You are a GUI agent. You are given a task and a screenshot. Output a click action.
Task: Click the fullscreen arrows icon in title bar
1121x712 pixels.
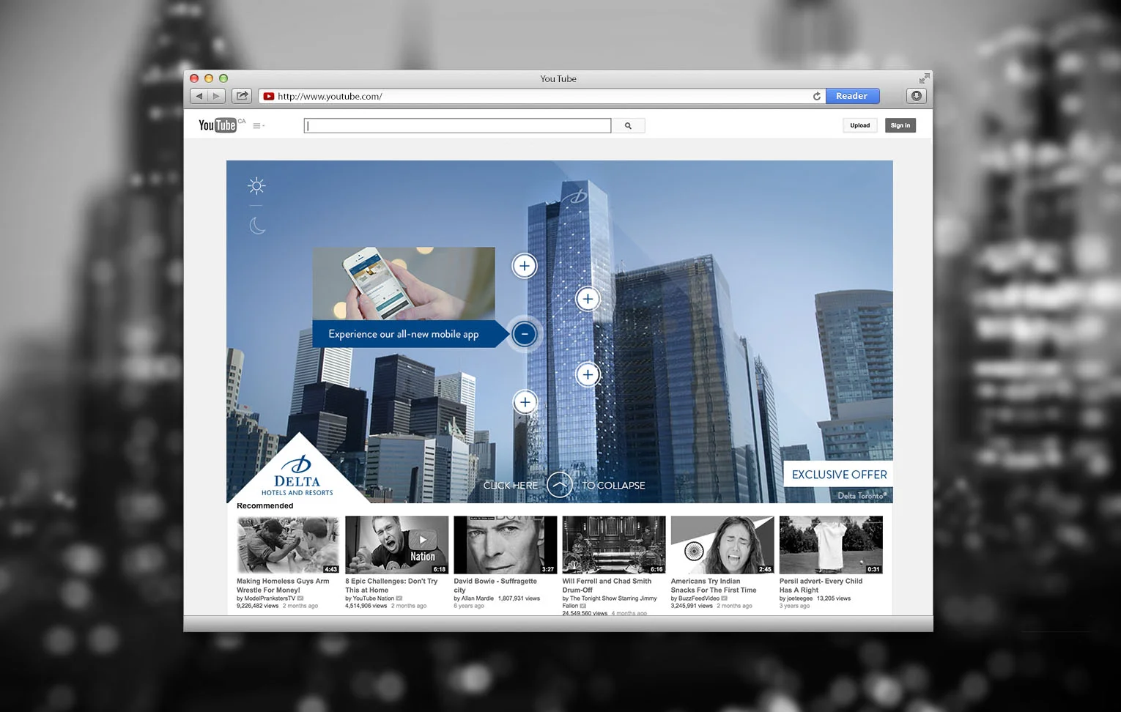[924, 78]
